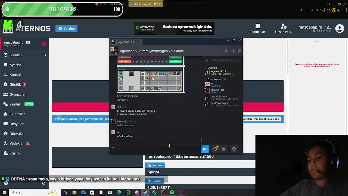Switch to Sunucu Aternos browser tab
The width and height of the screenshot is (348, 196).
[145, 4]
